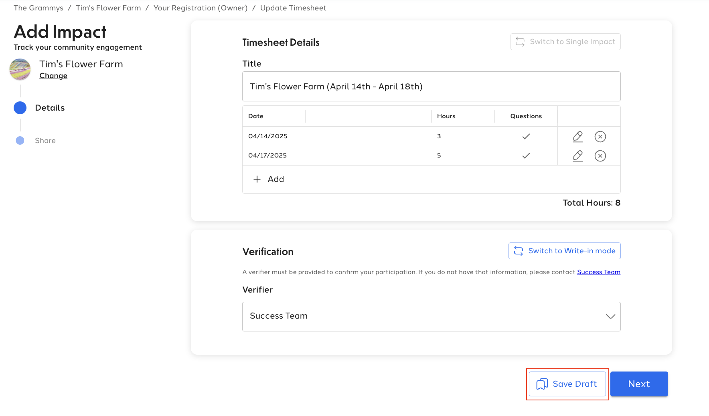
Task: Click the Timesheet Details heading
Action: coord(281,42)
